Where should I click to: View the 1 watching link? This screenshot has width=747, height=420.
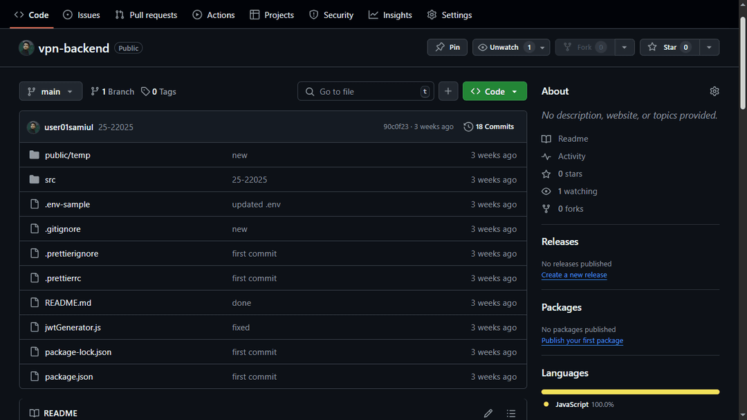click(569, 191)
